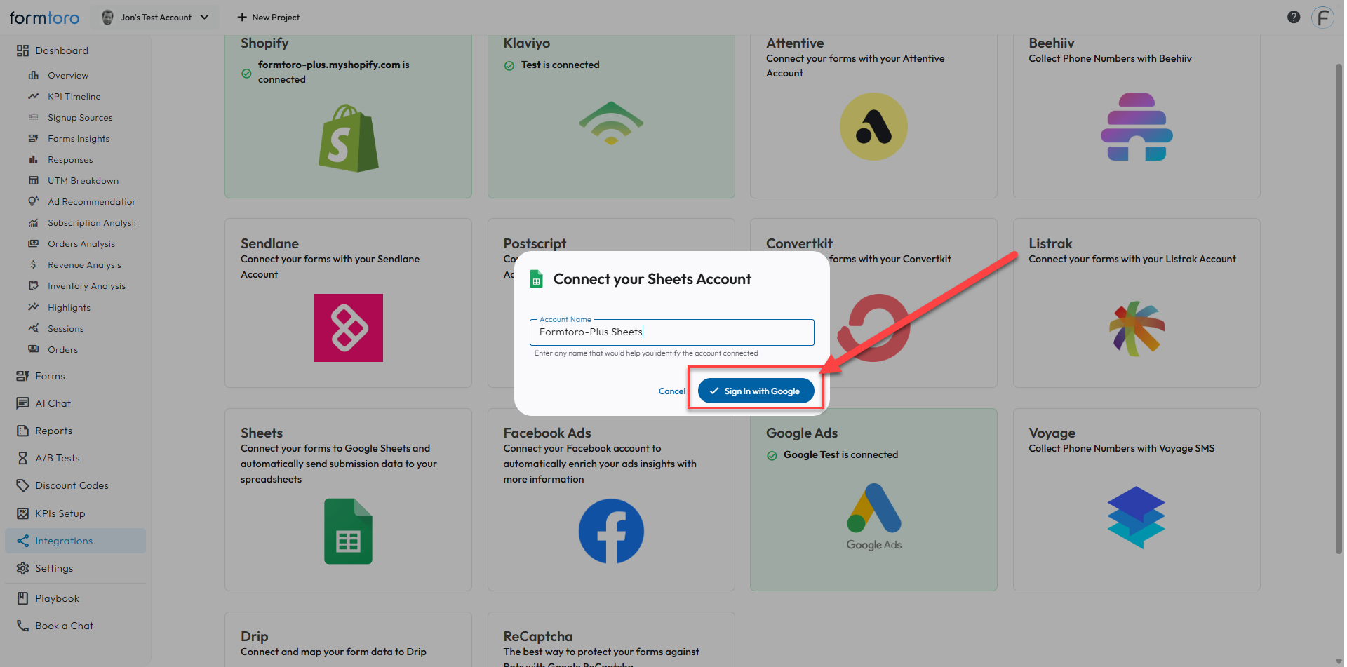Click Google Ads connected checkmark icon

[772, 456]
